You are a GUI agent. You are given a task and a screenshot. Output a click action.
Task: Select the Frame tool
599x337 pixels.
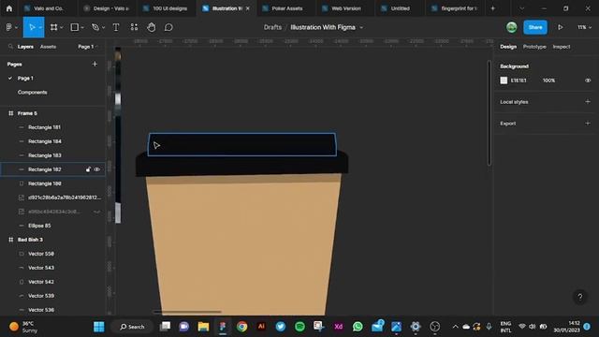[x=54, y=27]
